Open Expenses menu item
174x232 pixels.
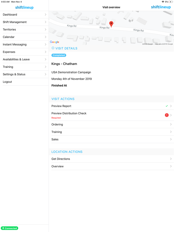pos(24,52)
